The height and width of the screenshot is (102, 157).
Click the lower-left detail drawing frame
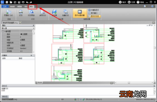coord(61,74)
